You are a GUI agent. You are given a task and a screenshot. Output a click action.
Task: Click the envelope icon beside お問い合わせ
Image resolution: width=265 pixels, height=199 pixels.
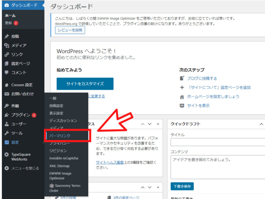point(6,94)
